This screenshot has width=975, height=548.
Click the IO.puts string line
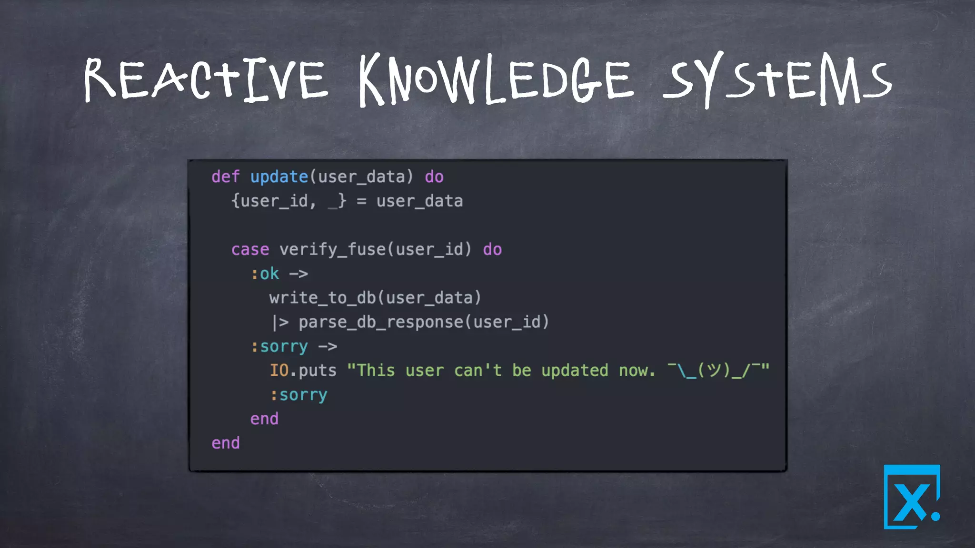point(519,371)
